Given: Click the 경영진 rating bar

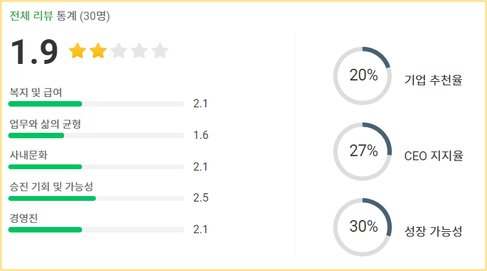Looking at the screenshot, I should pos(97,230).
